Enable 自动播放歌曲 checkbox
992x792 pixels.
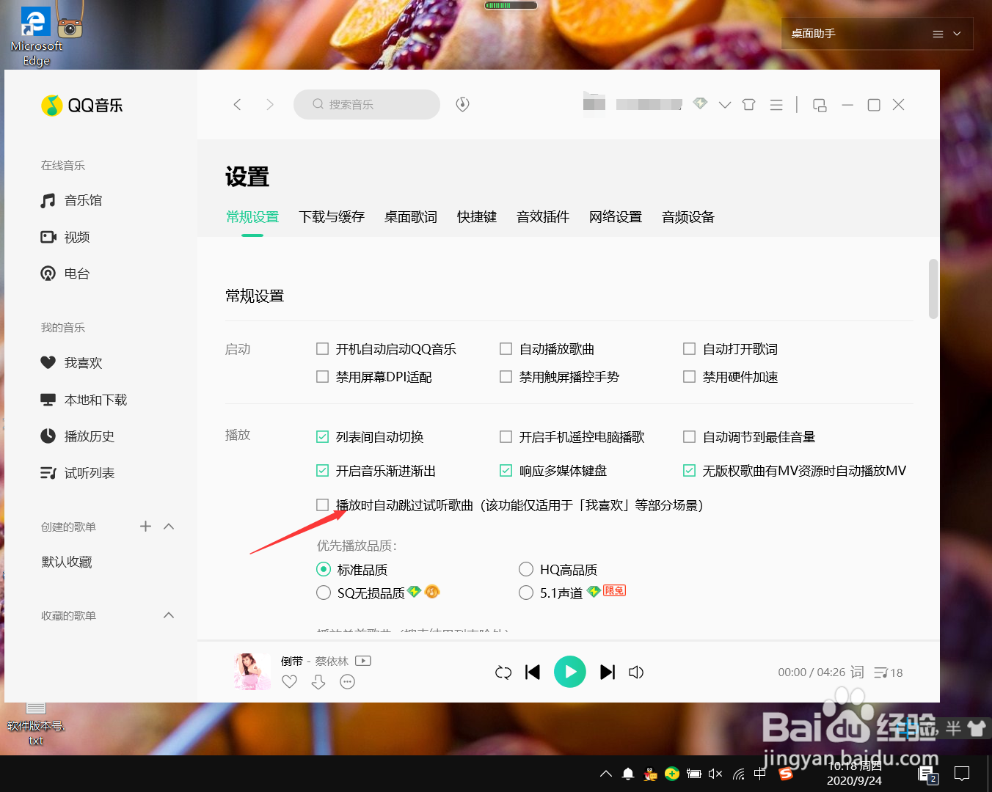(x=506, y=349)
